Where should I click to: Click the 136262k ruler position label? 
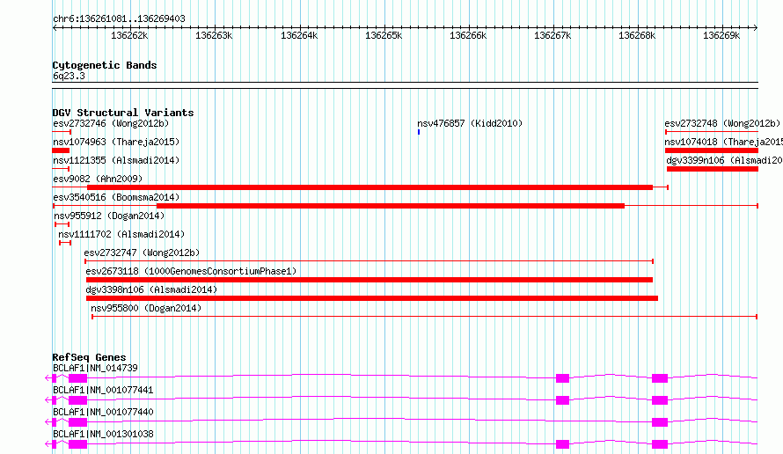129,35
